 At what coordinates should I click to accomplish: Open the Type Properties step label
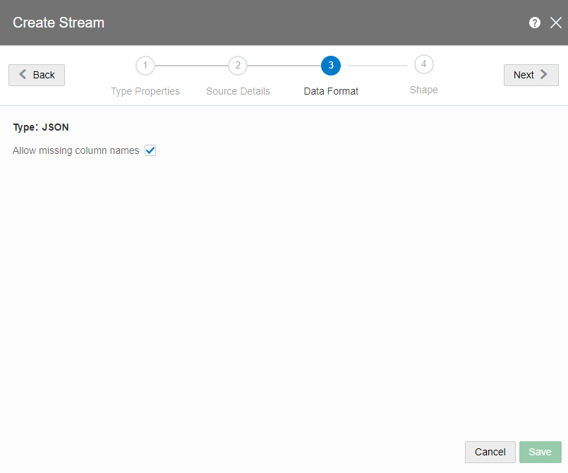click(x=145, y=91)
